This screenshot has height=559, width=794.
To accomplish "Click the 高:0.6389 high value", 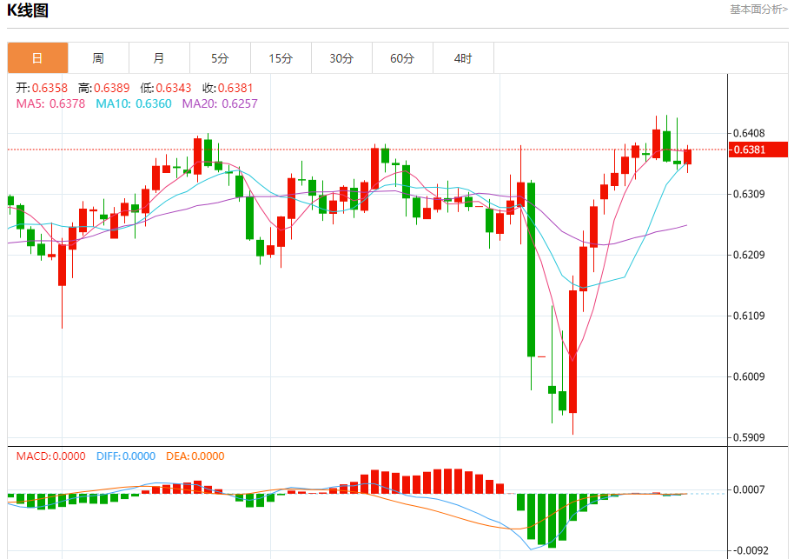I will tap(103, 88).
